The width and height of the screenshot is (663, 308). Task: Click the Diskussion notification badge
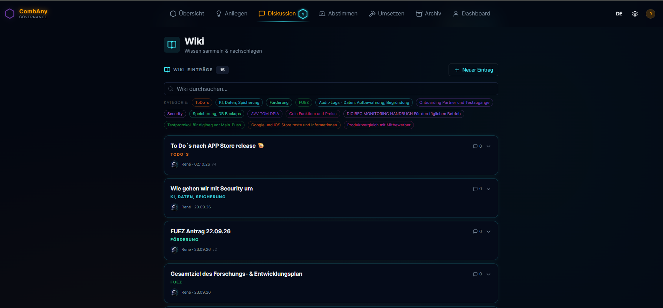coord(303,14)
